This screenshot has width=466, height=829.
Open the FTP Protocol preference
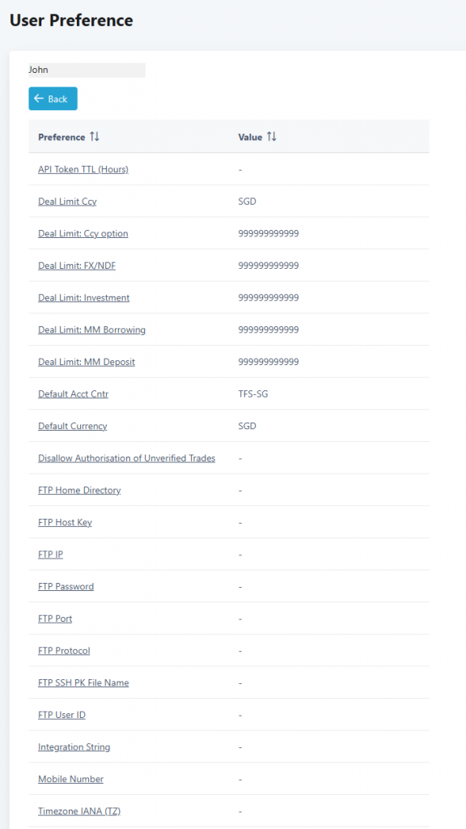(65, 650)
